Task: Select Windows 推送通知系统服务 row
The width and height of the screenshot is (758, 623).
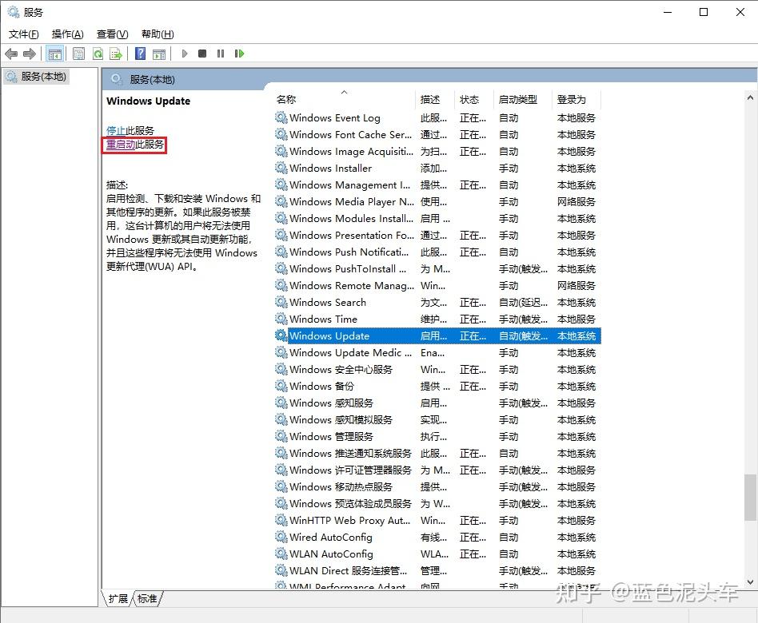Action: 437,454
